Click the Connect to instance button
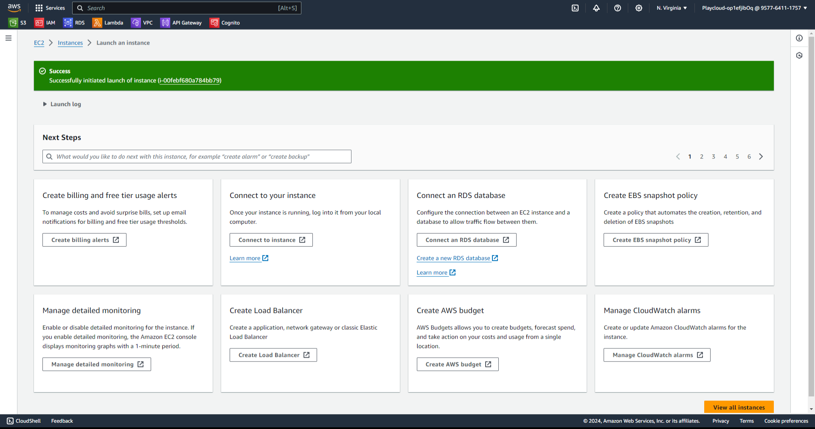 point(271,240)
